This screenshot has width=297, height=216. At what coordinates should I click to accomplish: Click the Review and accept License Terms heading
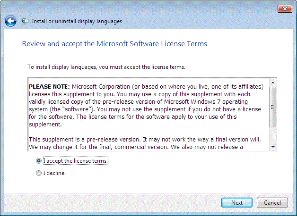click(114, 43)
